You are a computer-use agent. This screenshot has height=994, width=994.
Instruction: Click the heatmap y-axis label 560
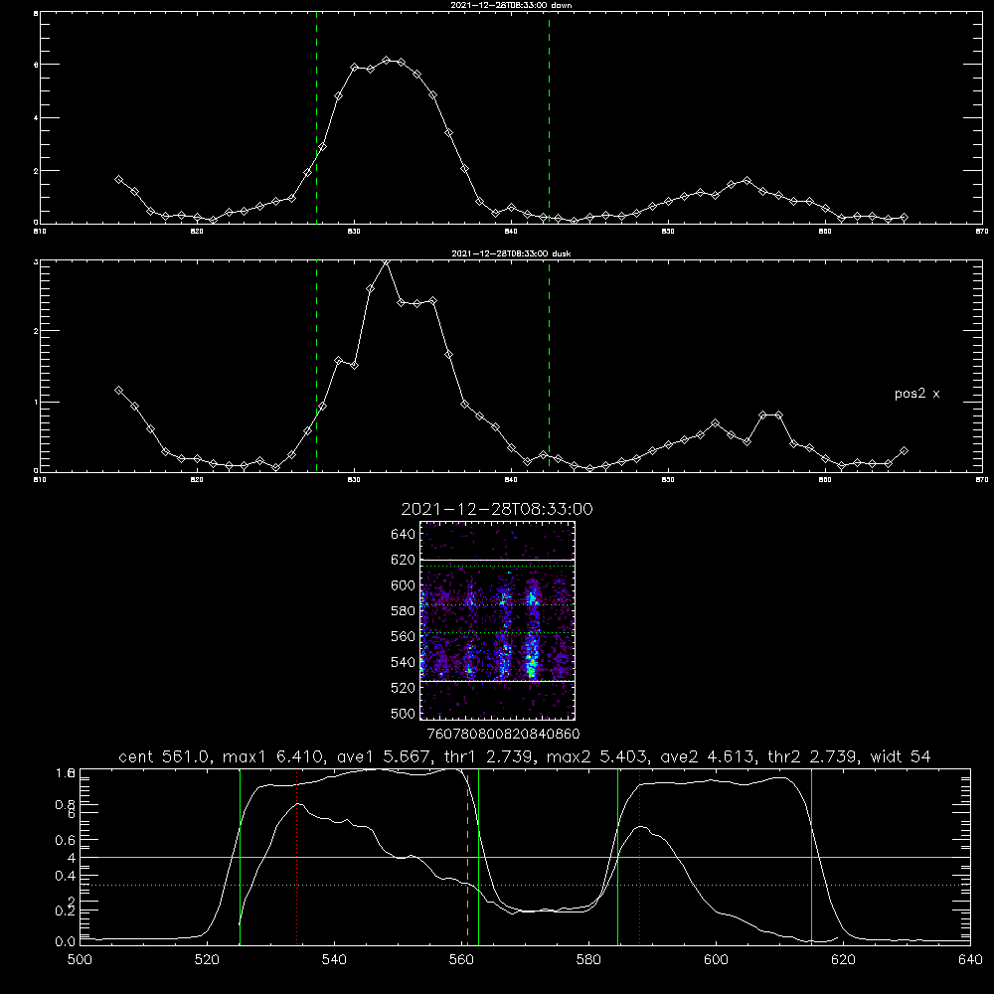click(x=404, y=636)
